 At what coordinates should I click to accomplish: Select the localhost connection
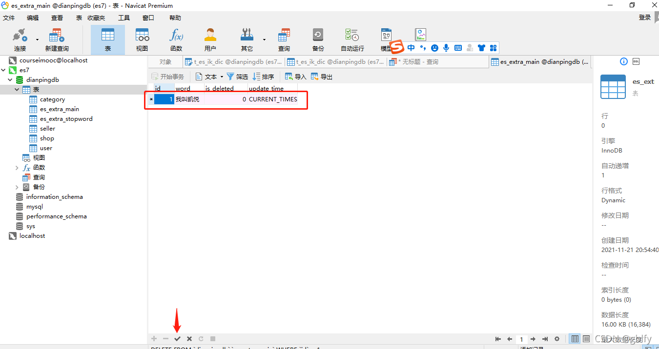pos(32,236)
